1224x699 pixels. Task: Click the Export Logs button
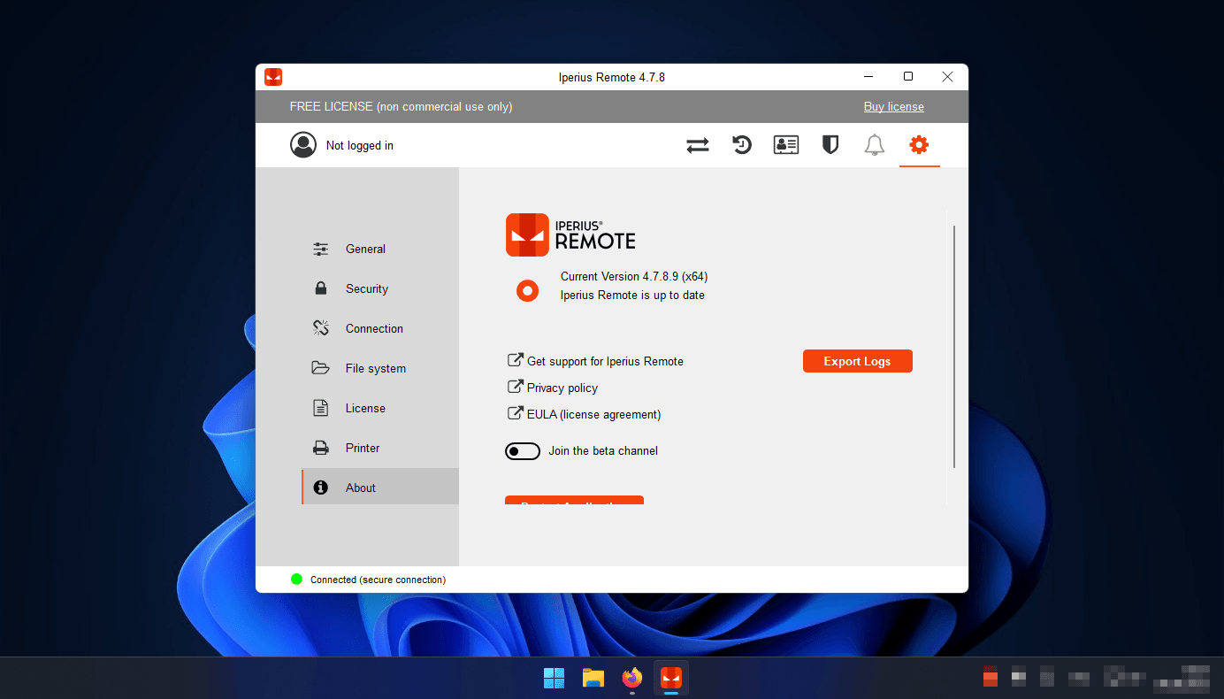click(x=858, y=361)
